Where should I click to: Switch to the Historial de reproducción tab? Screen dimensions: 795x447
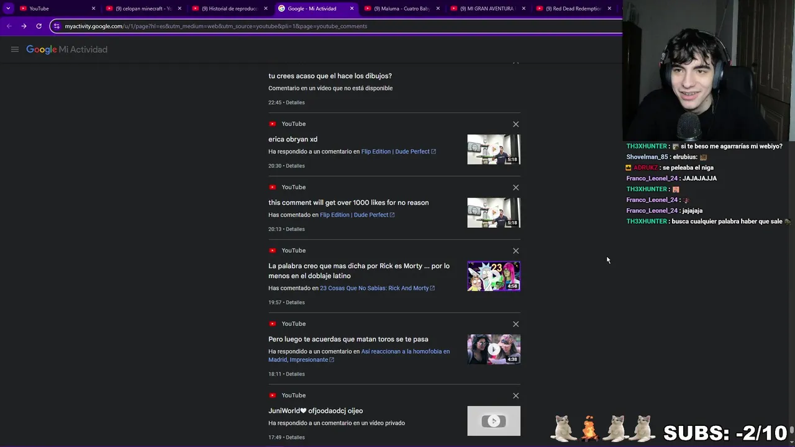229,9
